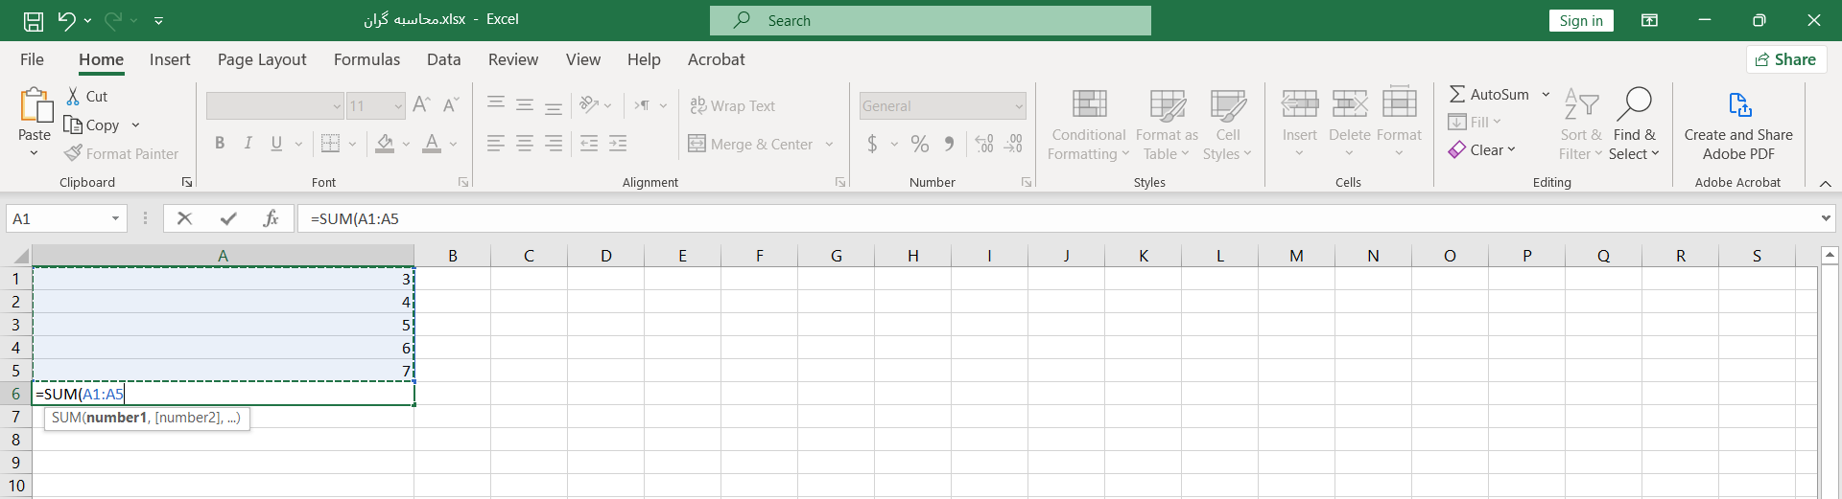The image size is (1842, 499).
Task: Apply percent style icon
Action: (920, 144)
